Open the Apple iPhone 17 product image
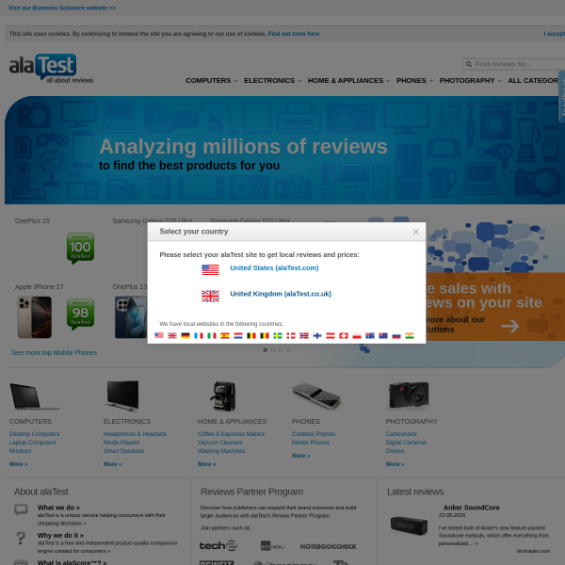 point(35,317)
